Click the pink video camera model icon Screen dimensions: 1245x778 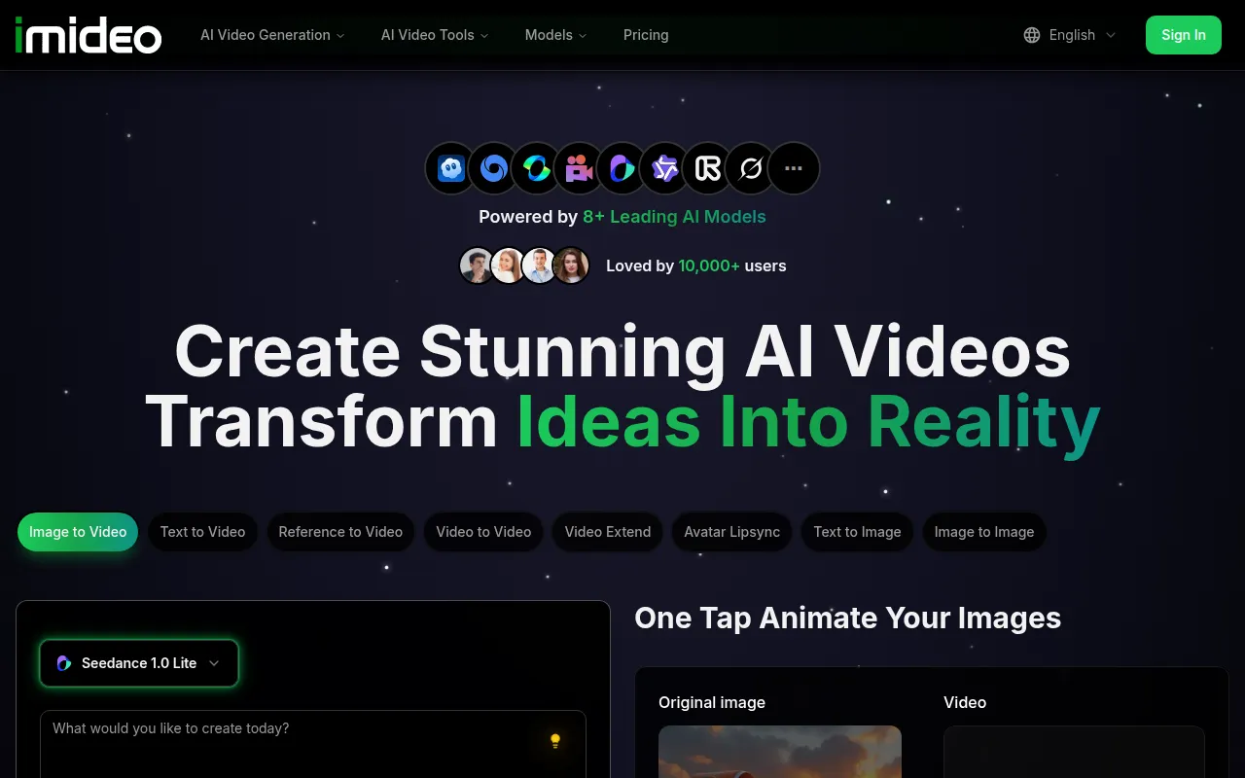tap(579, 167)
